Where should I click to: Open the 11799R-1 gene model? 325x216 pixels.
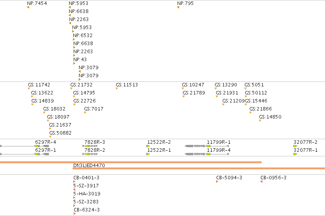(207, 146)
